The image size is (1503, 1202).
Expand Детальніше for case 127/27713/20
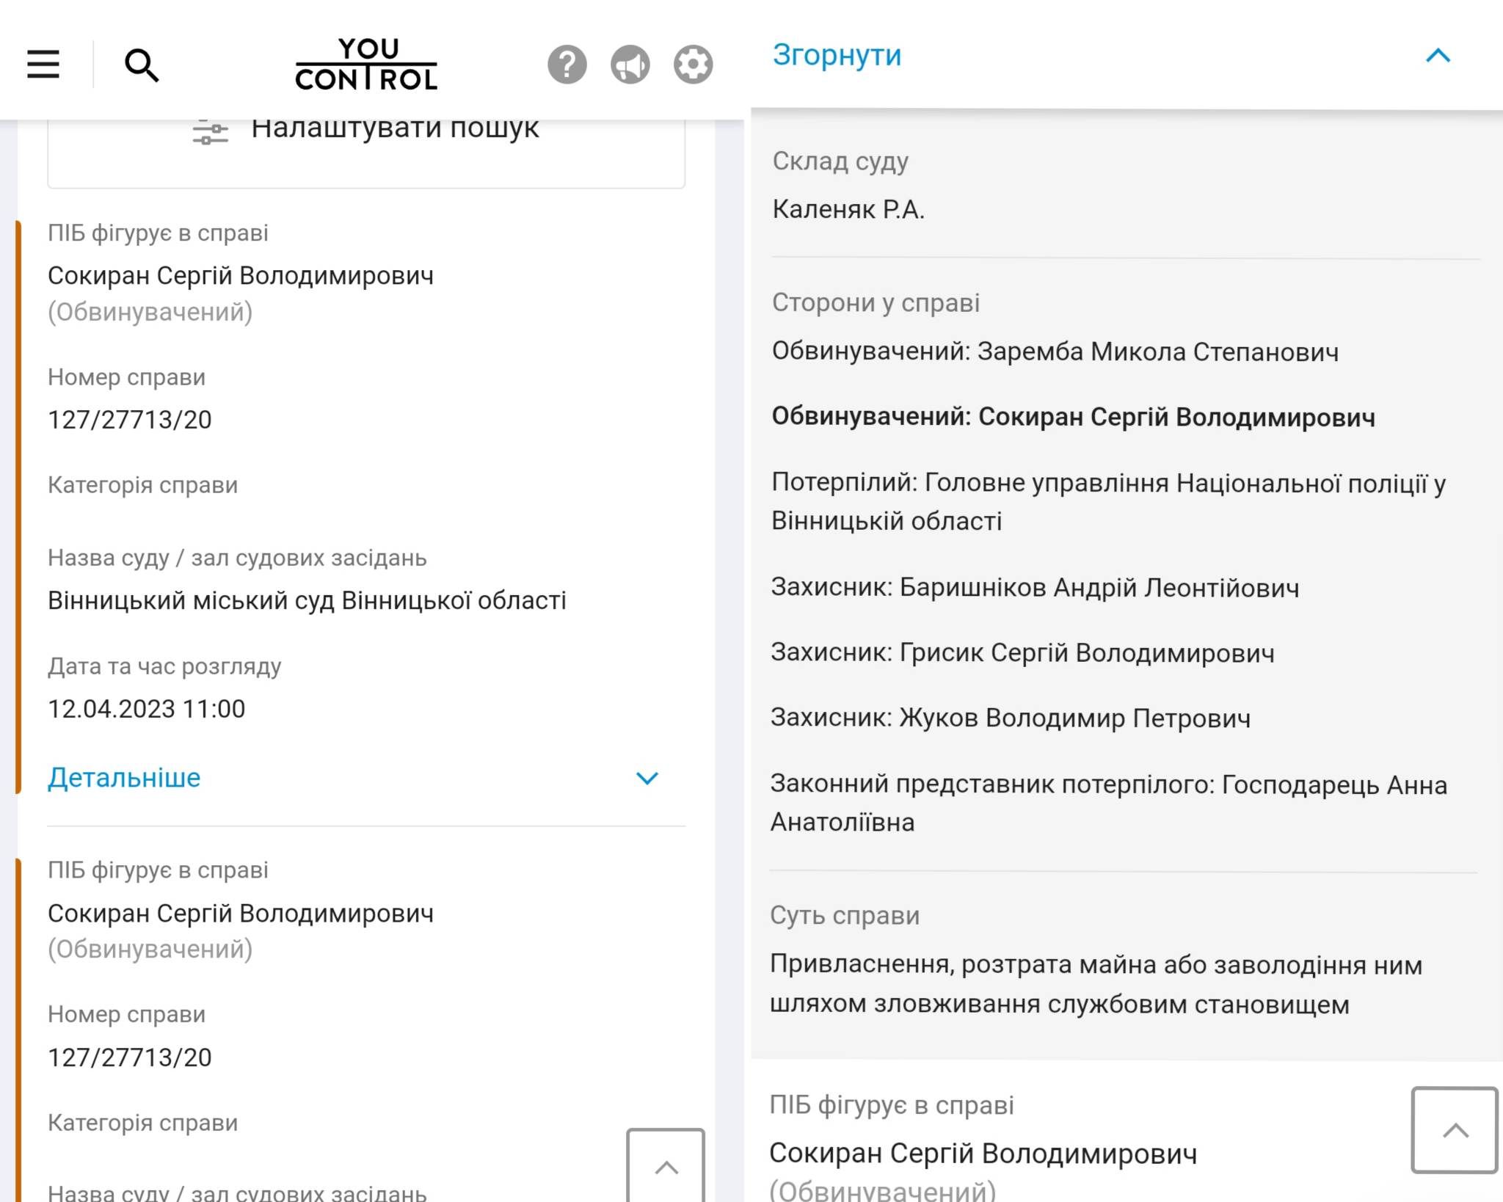tap(123, 778)
